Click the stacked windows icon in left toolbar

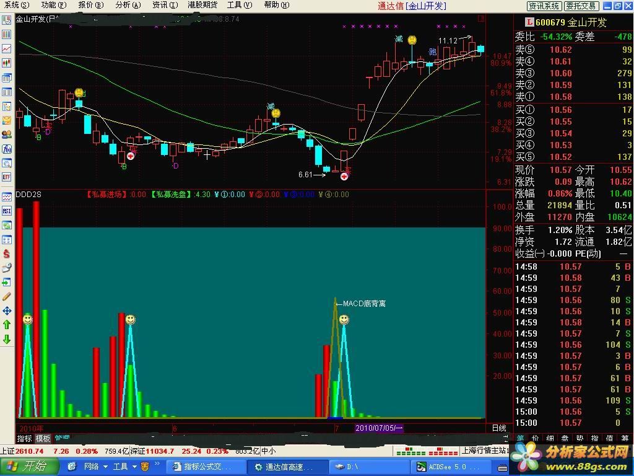coord(6,77)
